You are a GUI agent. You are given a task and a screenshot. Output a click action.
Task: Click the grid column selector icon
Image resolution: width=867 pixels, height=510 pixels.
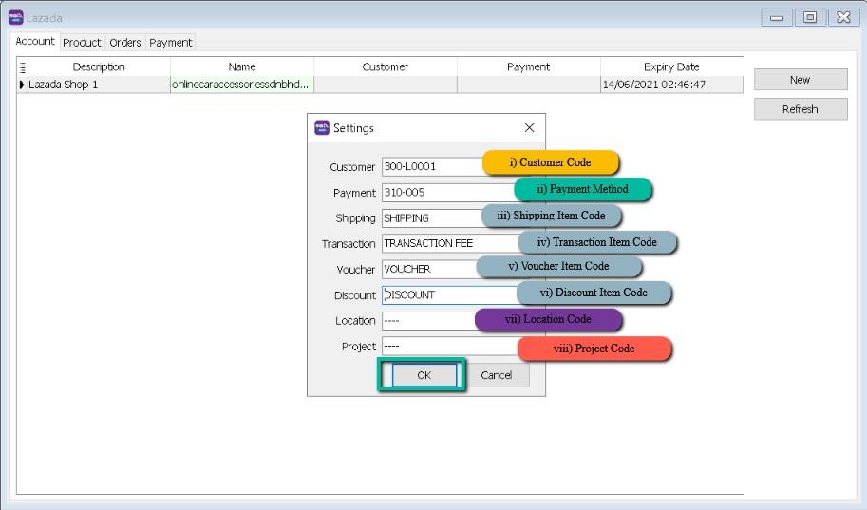23,67
